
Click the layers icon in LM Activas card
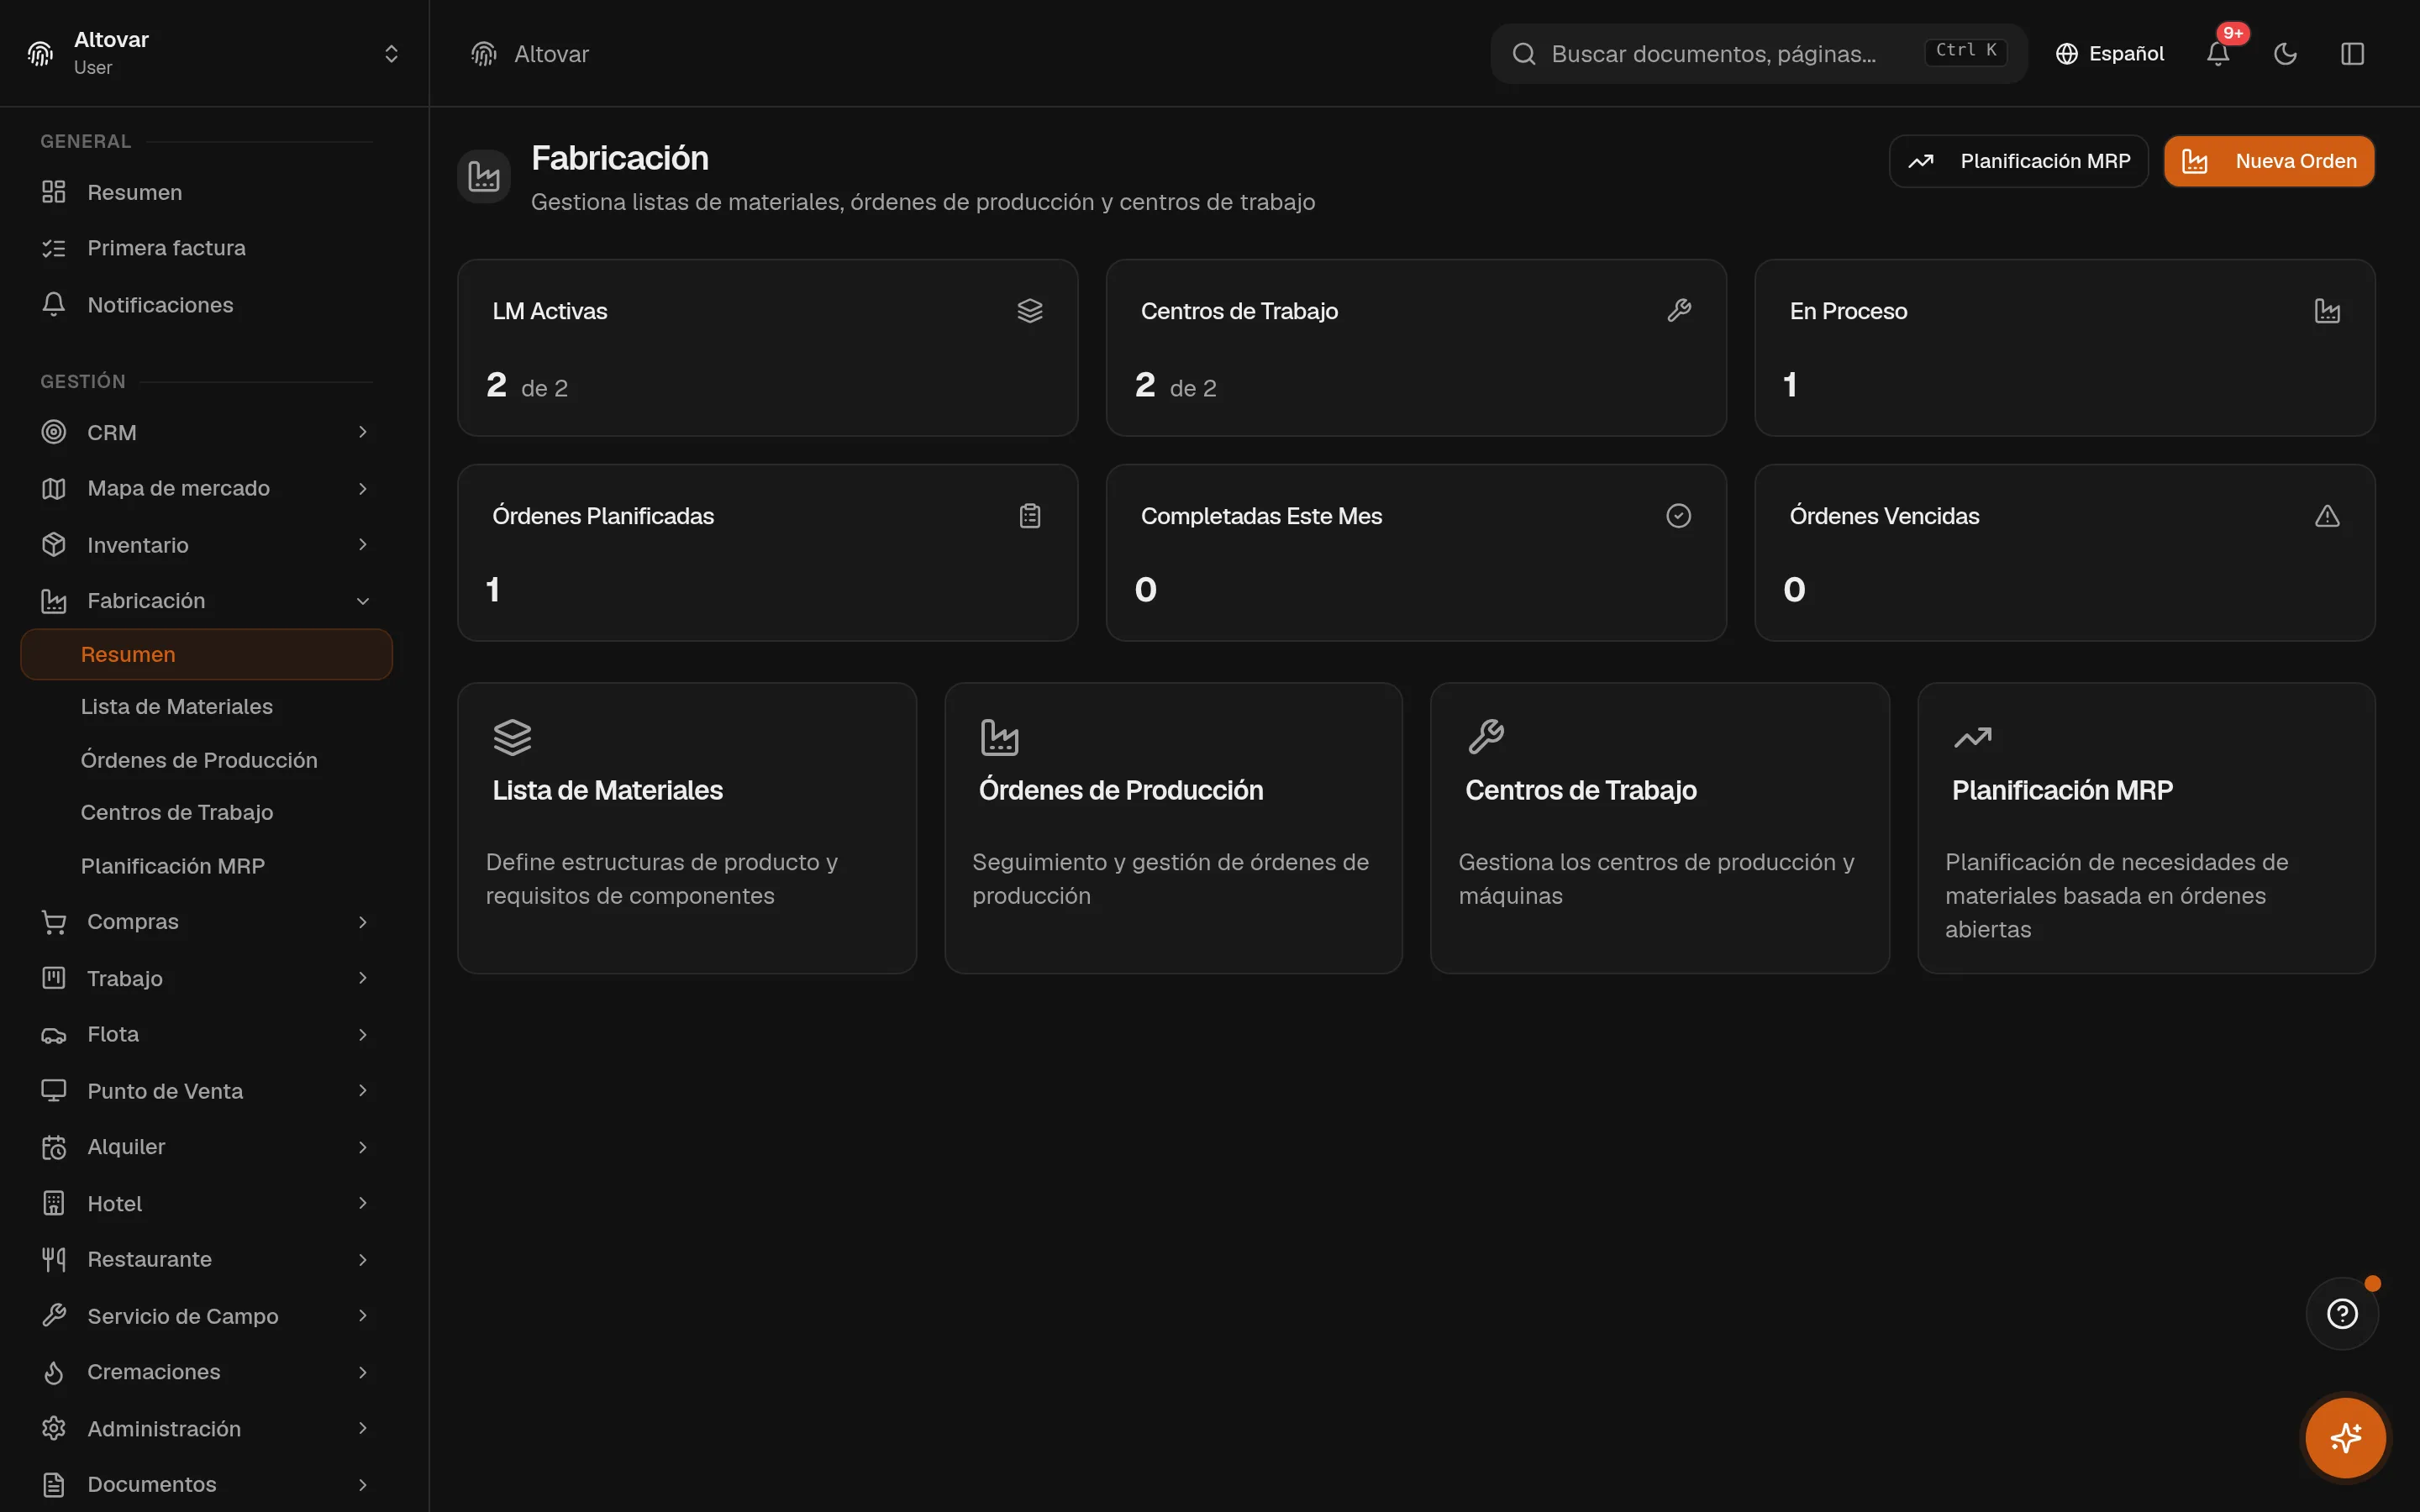[x=1030, y=311]
